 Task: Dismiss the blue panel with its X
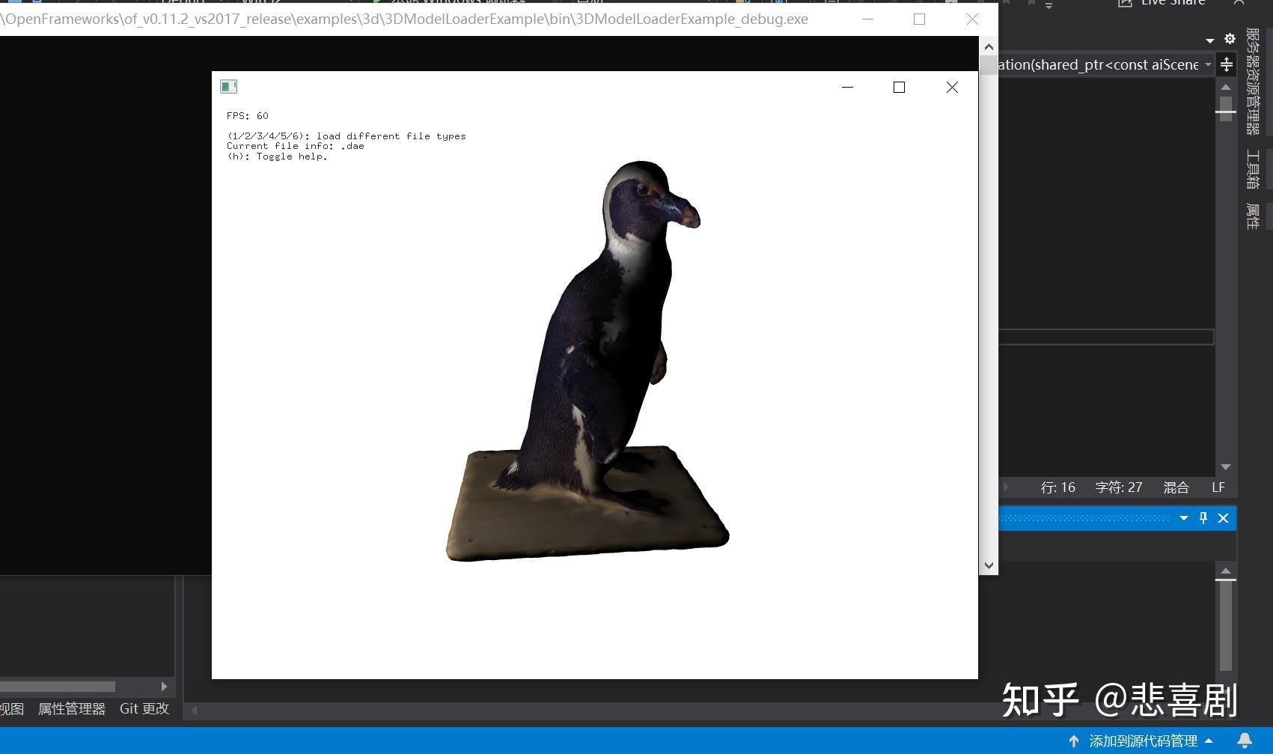[x=1223, y=517]
